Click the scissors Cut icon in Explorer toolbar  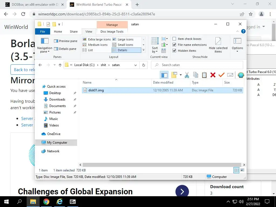coord(187,75)
